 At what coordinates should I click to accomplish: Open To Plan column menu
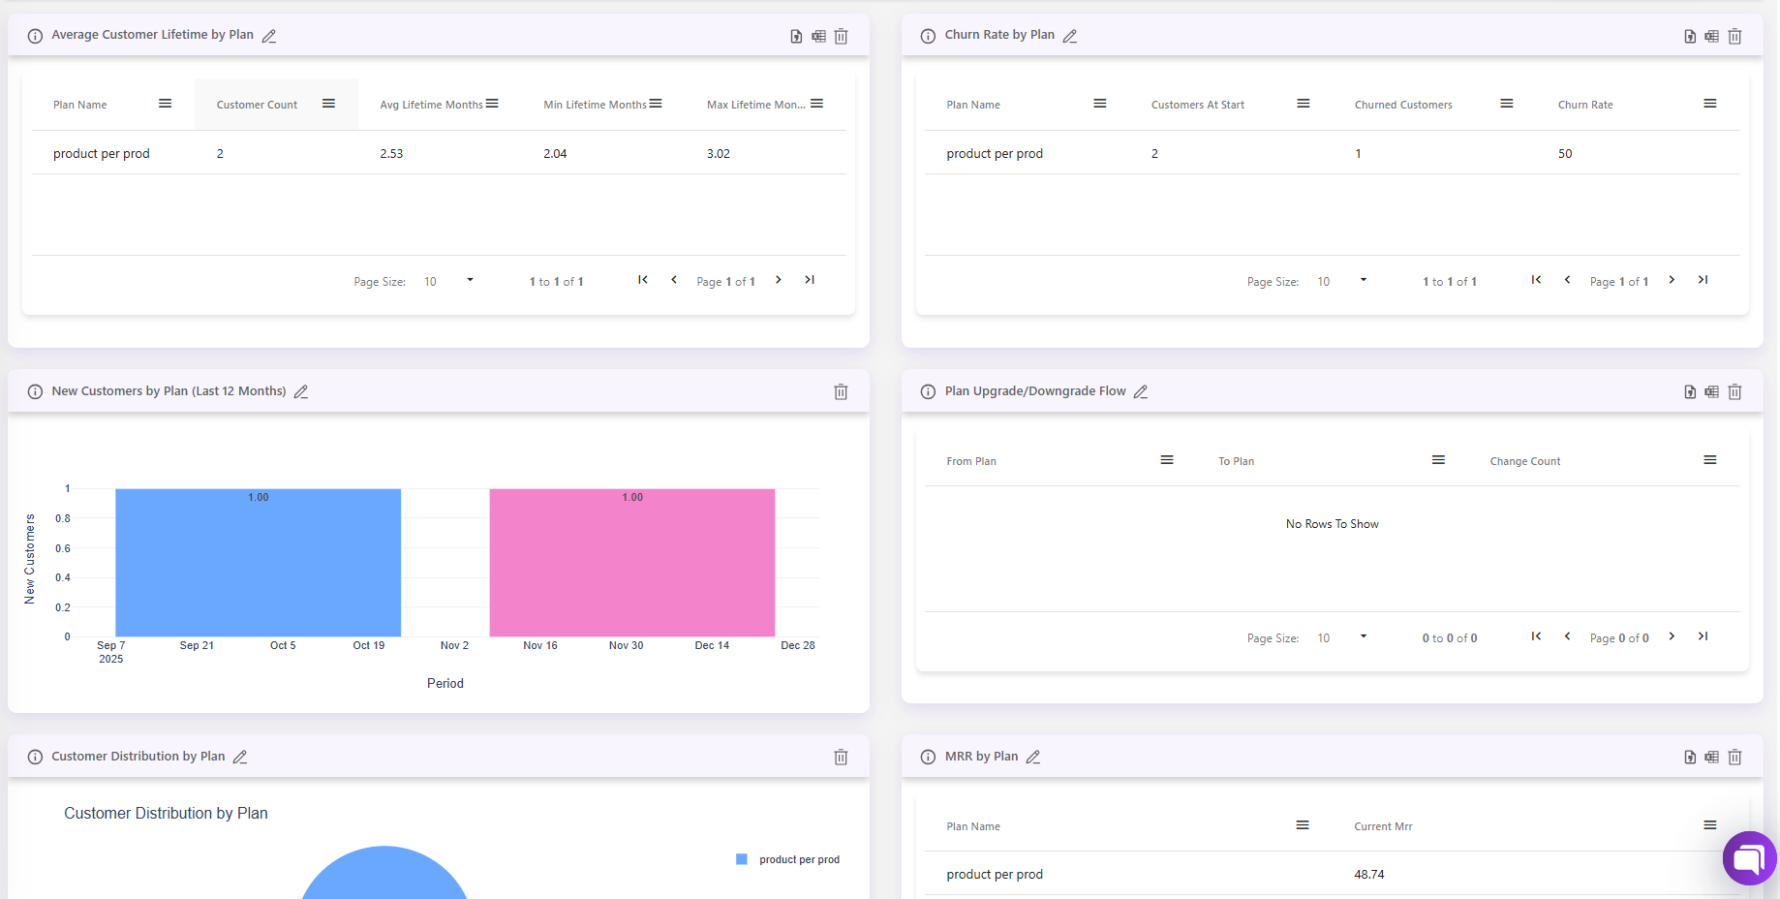tap(1438, 460)
